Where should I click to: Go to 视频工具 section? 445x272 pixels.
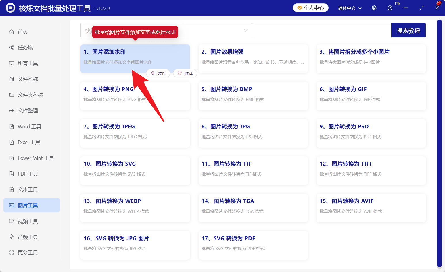point(32,221)
